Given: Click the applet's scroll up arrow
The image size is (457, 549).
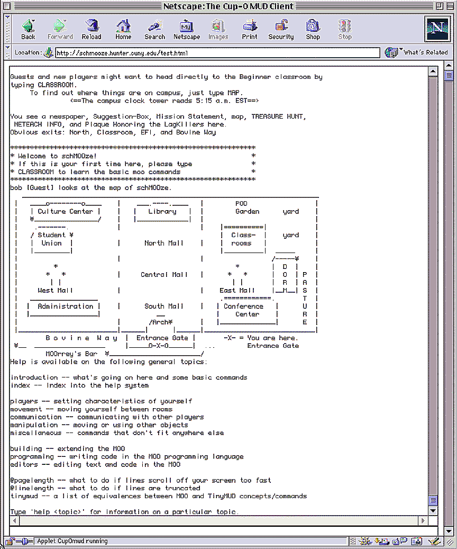Looking at the screenshot, I should point(433,71).
